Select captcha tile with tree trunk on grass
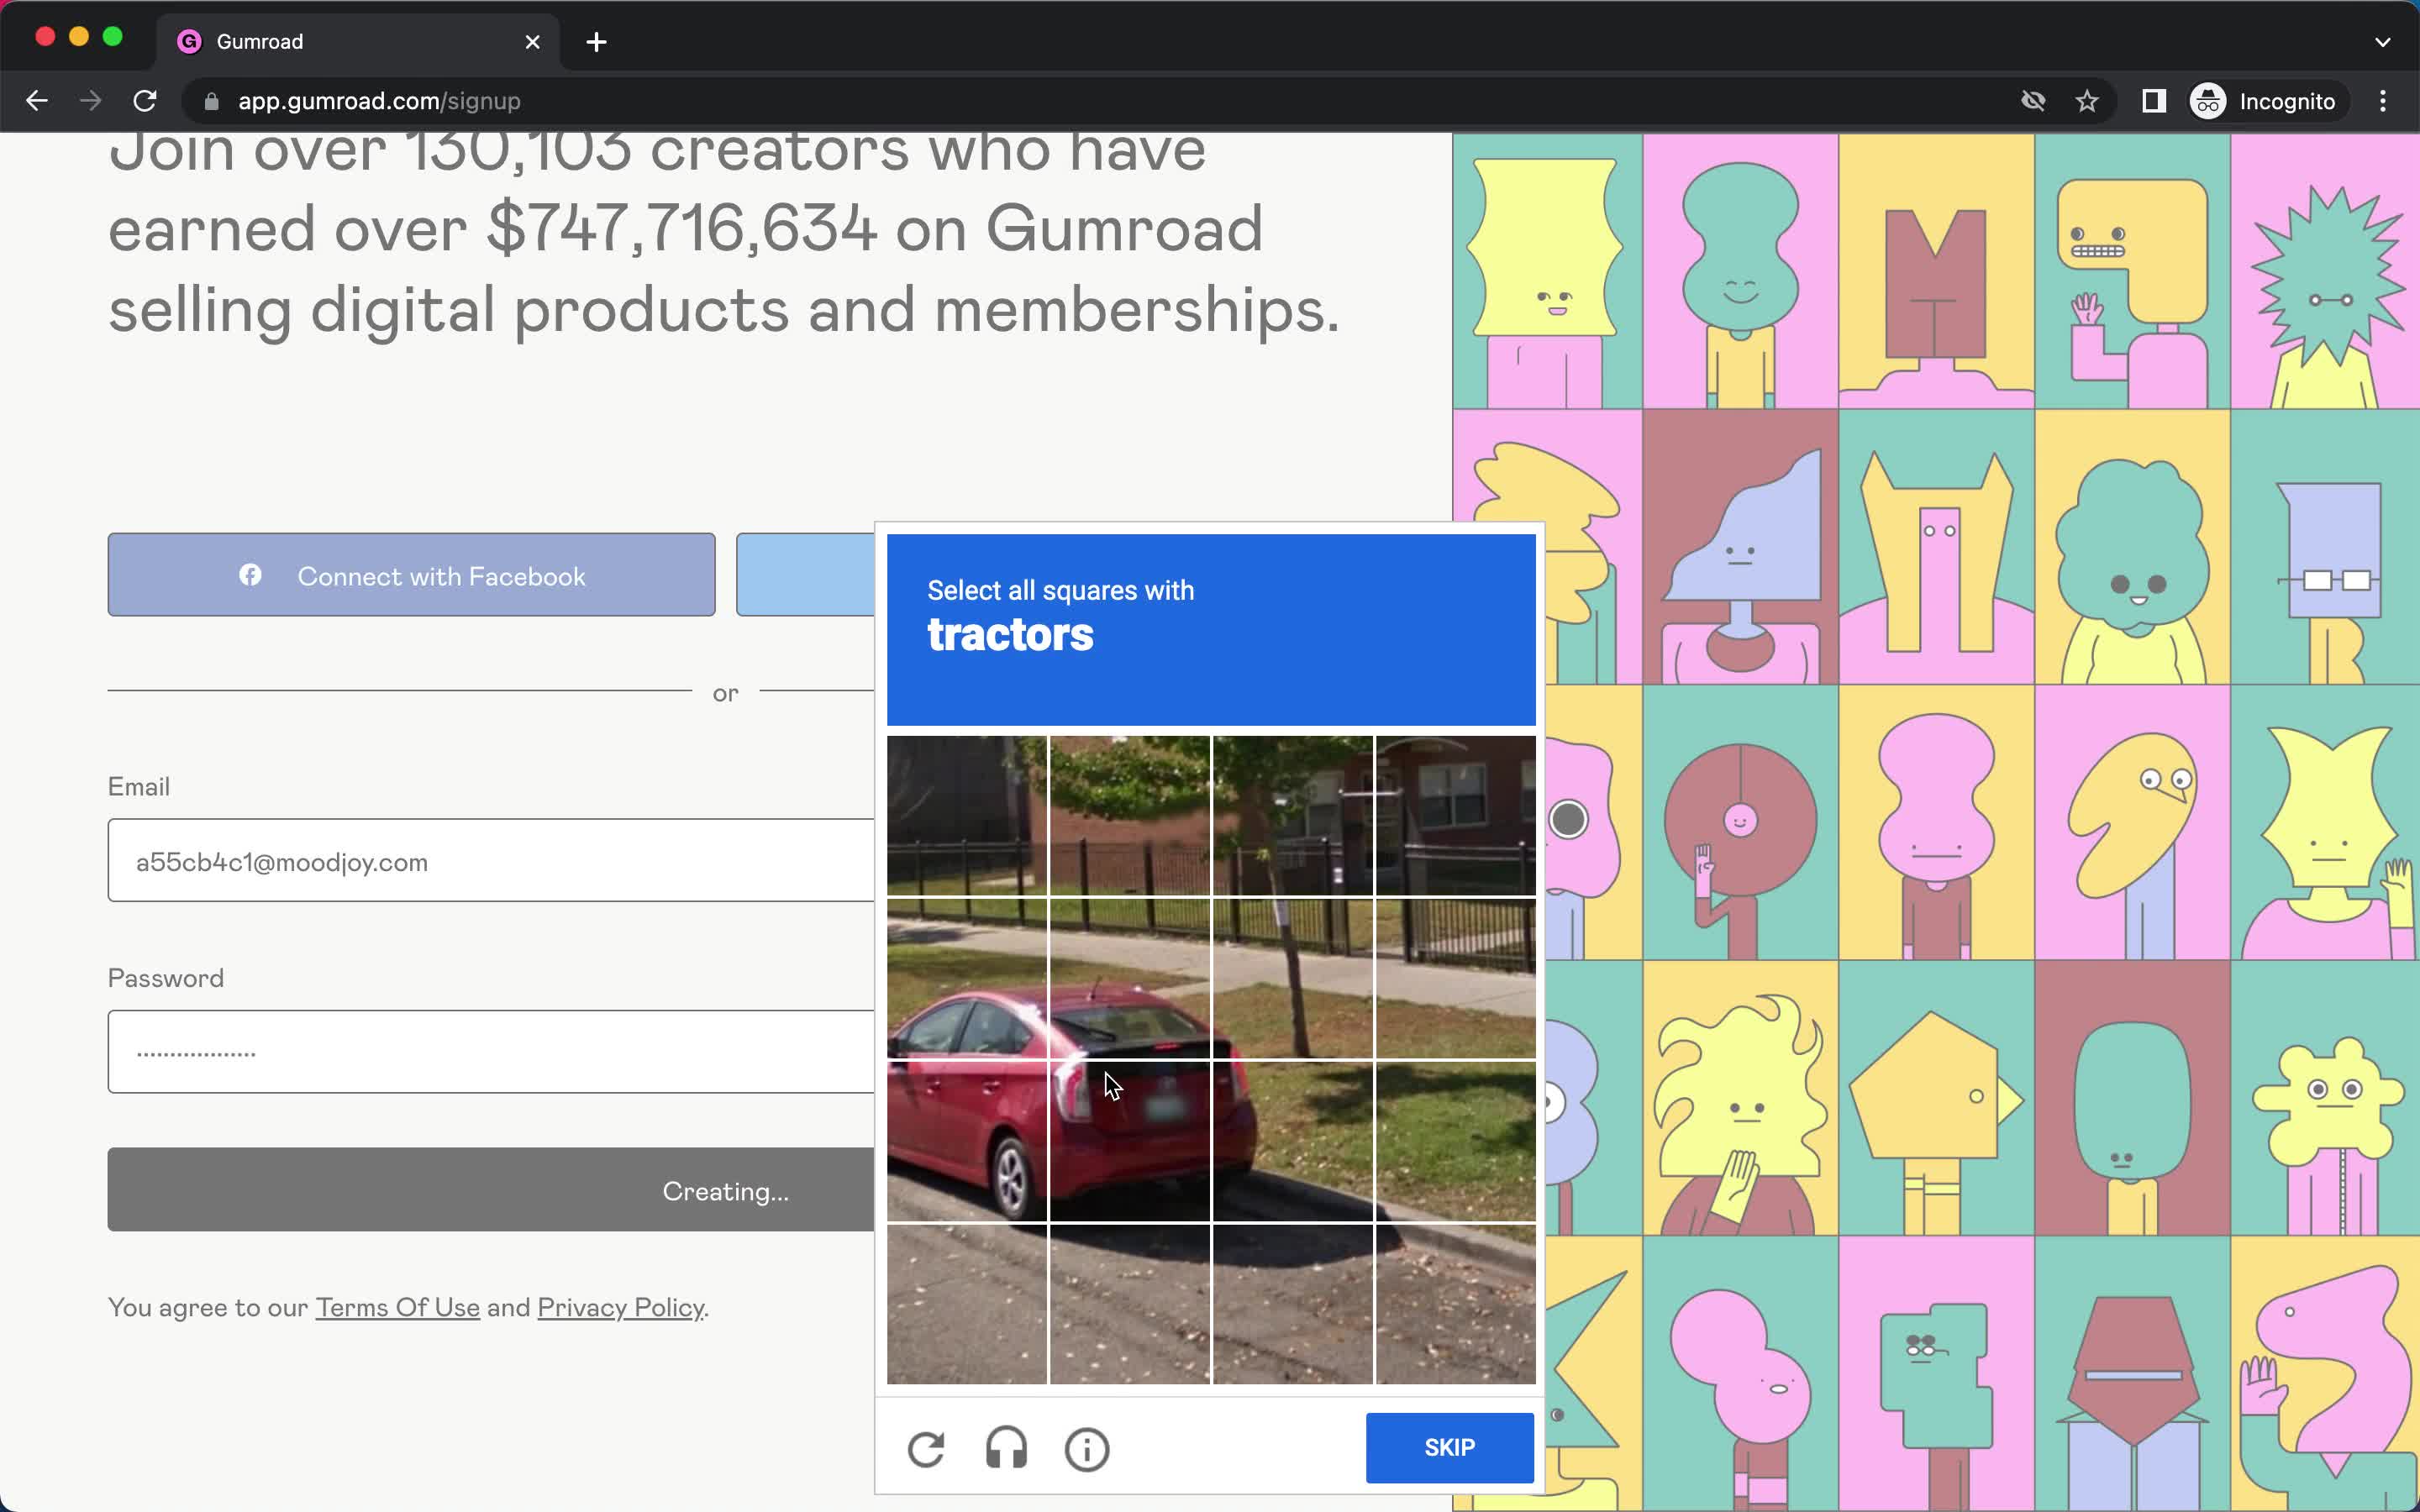Screen dimensions: 2420x1512 (1293, 978)
